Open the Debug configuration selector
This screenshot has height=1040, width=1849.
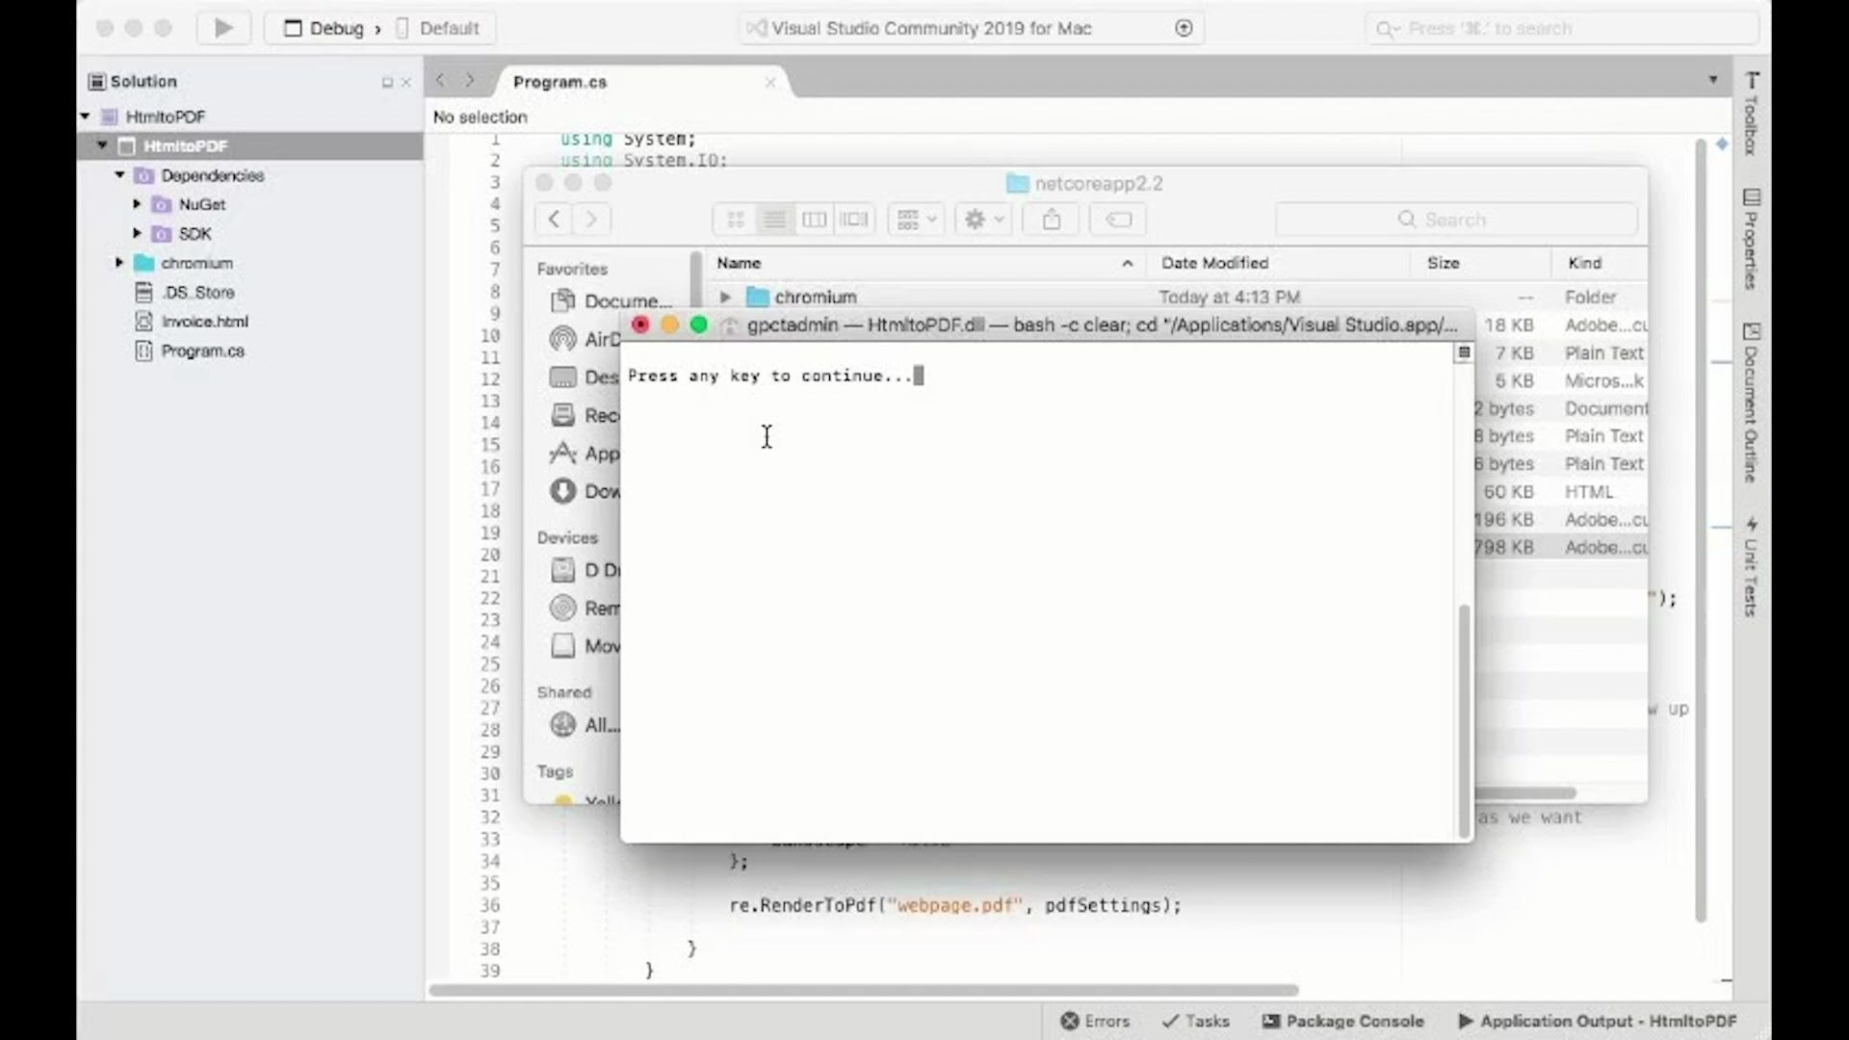click(324, 28)
